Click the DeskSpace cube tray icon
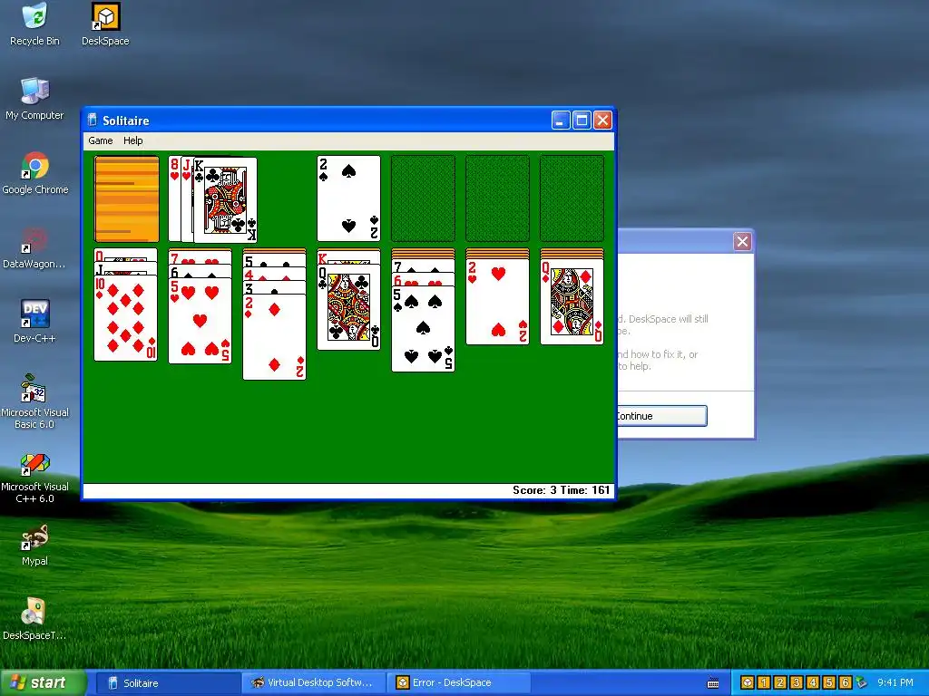The width and height of the screenshot is (929, 696). click(x=748, y=682)
